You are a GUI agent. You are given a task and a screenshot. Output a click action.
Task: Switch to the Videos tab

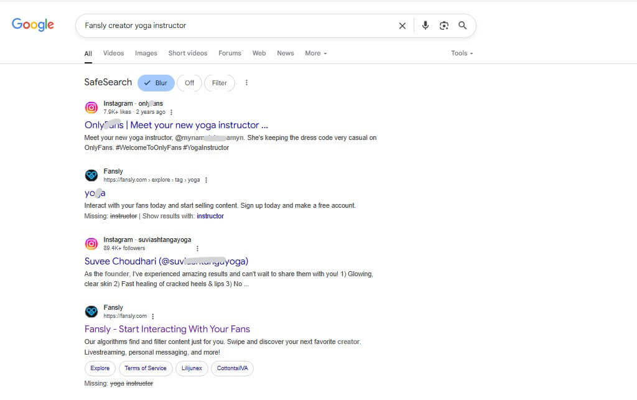pos(113,53)
